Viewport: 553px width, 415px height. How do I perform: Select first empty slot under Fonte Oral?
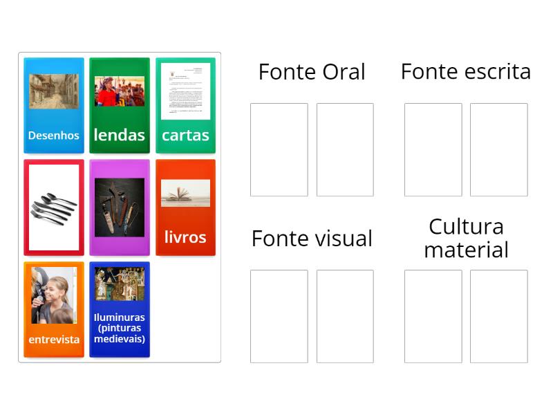point(279,149)
